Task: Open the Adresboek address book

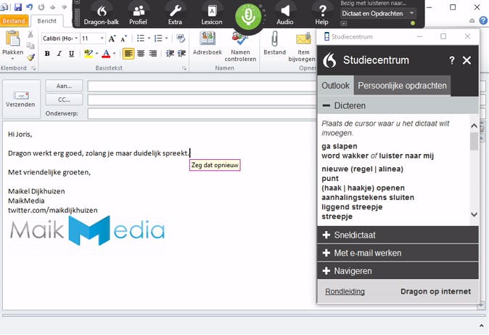Action: 207,43
